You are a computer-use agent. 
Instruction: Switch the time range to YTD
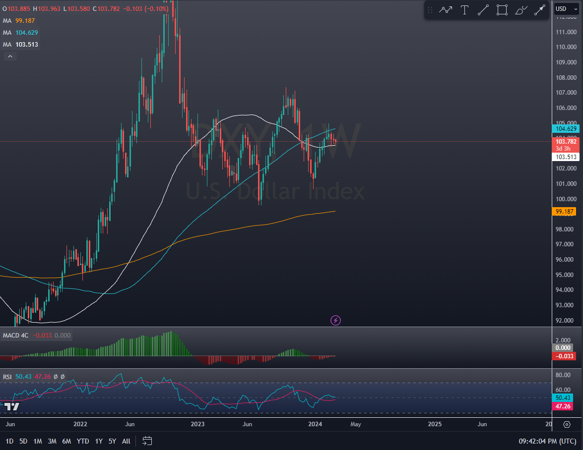click(83, 441)
